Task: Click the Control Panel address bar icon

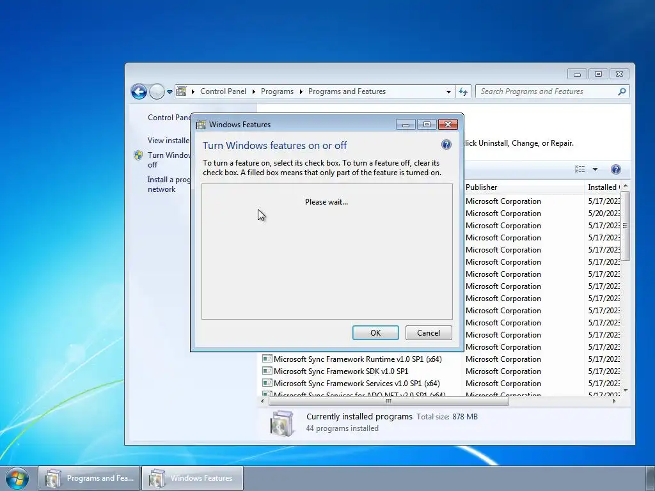Action: pos(181,91)
